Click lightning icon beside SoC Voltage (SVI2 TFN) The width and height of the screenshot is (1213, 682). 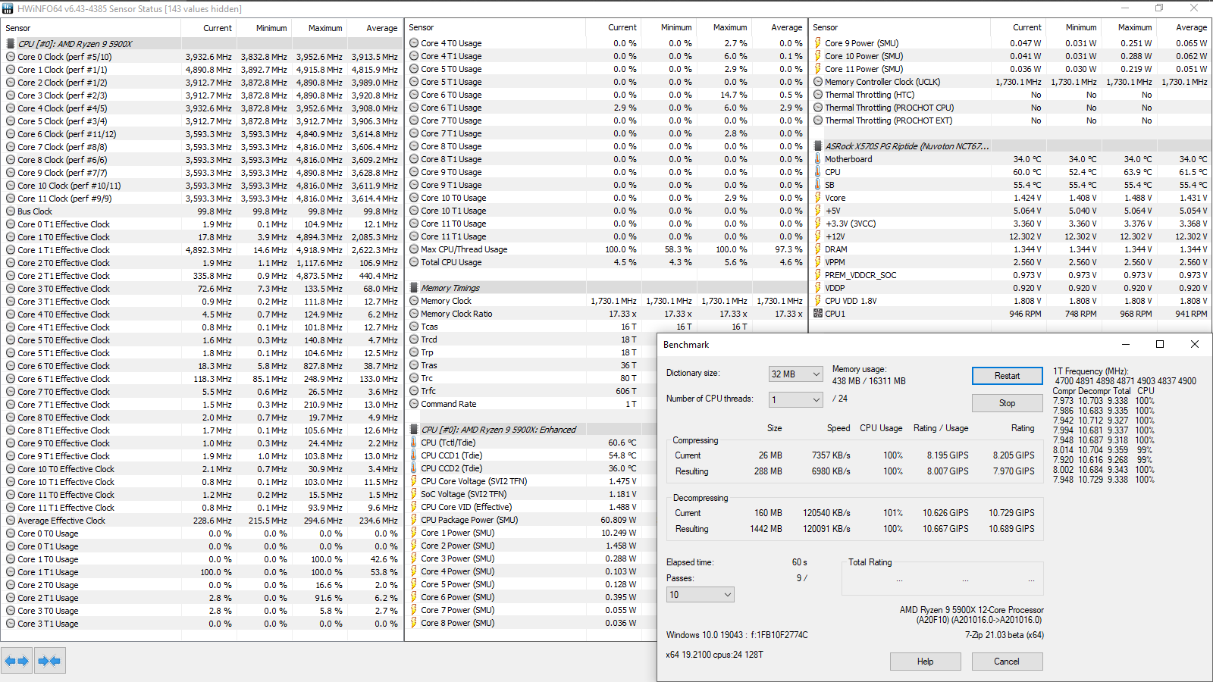point(414,494)
